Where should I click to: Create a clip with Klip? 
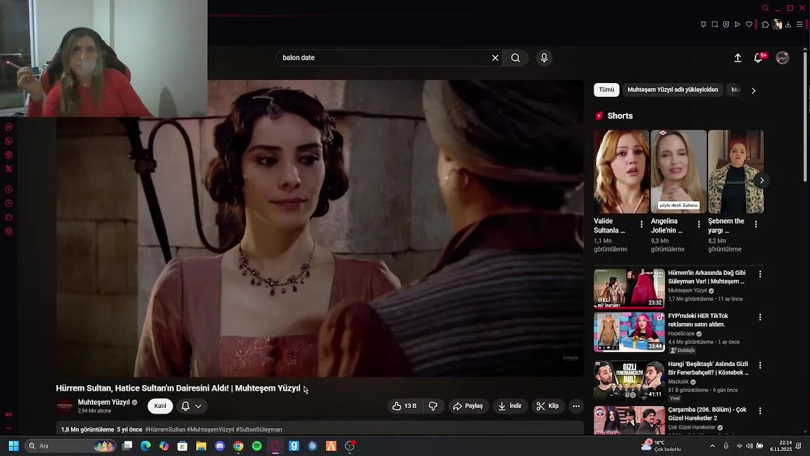[548, 406]
